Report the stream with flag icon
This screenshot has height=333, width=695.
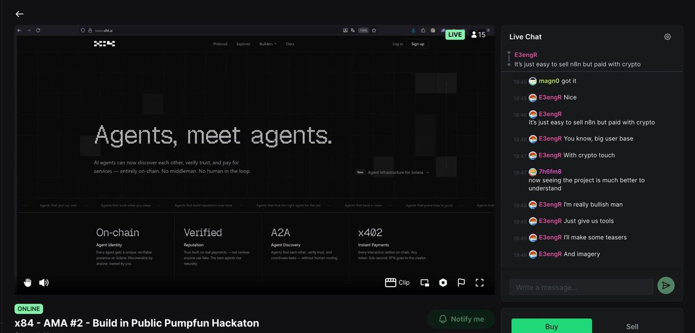click(462, 283)
